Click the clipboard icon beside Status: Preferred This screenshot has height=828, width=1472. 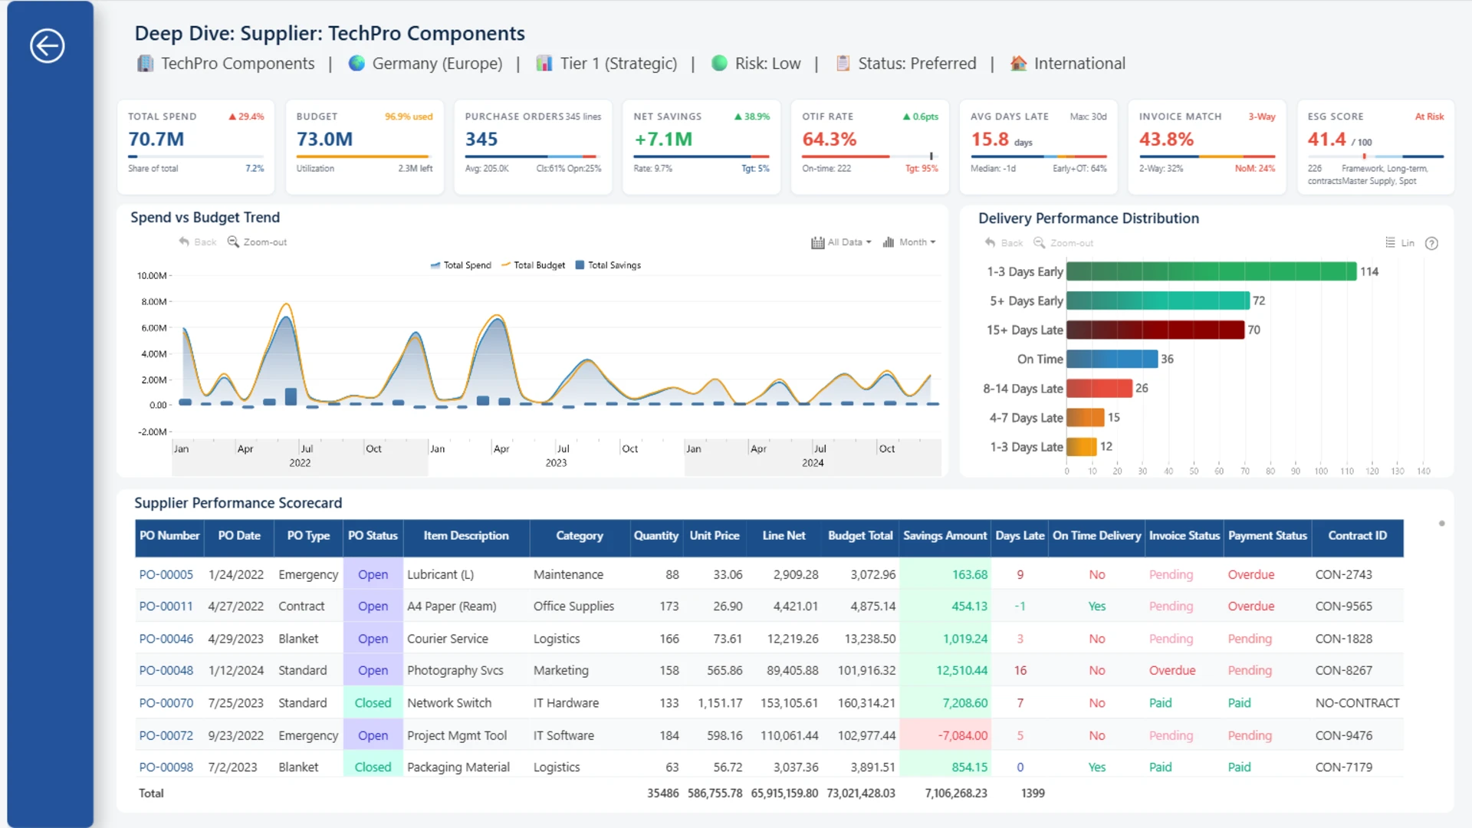click(x=843, y=64)
